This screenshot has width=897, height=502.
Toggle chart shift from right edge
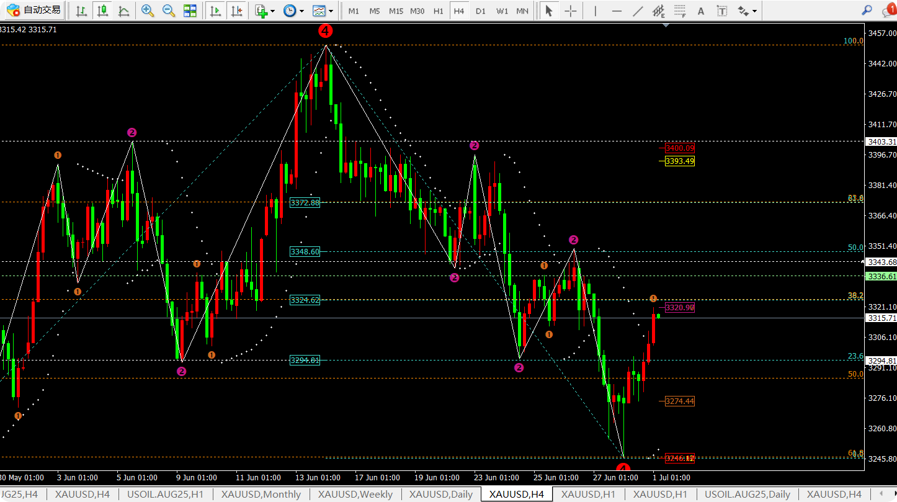(x=236, y=11)
